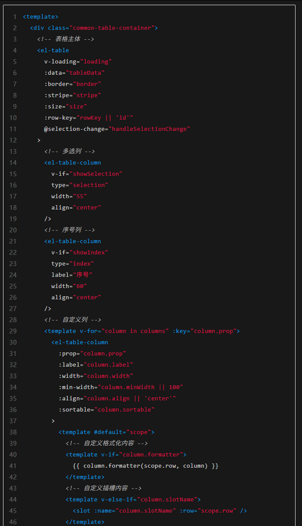Click the 自定义列 comment line
Image resolution: width=302 pixels, height=526 pixels.
pos(73,320)
